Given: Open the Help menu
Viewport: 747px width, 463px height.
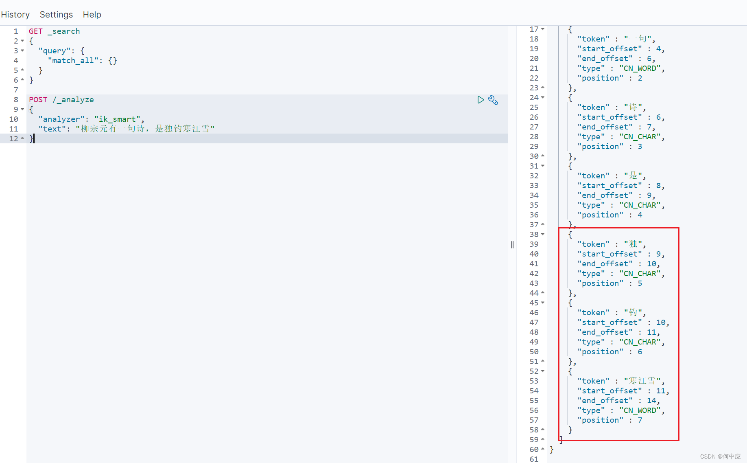Looking at the screenshot, I should [x=92, y=15].
